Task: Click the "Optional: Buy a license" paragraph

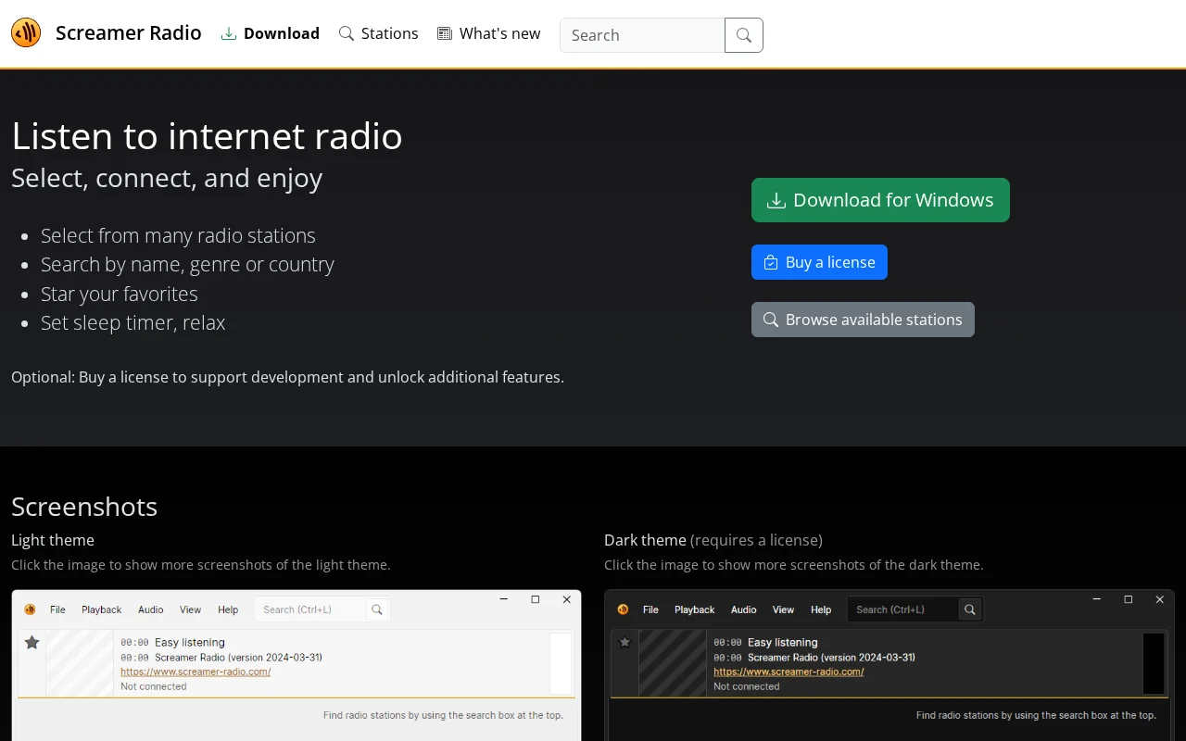Action: pos(287,377)
